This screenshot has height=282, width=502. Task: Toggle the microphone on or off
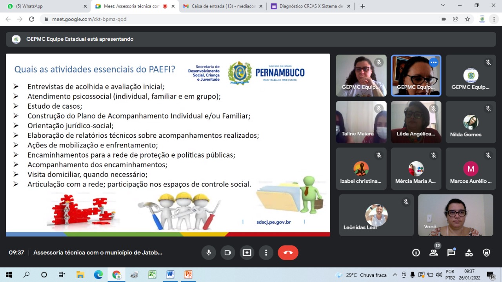[209, 253]
